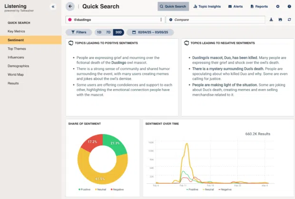Save the search with the disk icon
The width and height of the screenshot is (295, 199).
[280, 19]
